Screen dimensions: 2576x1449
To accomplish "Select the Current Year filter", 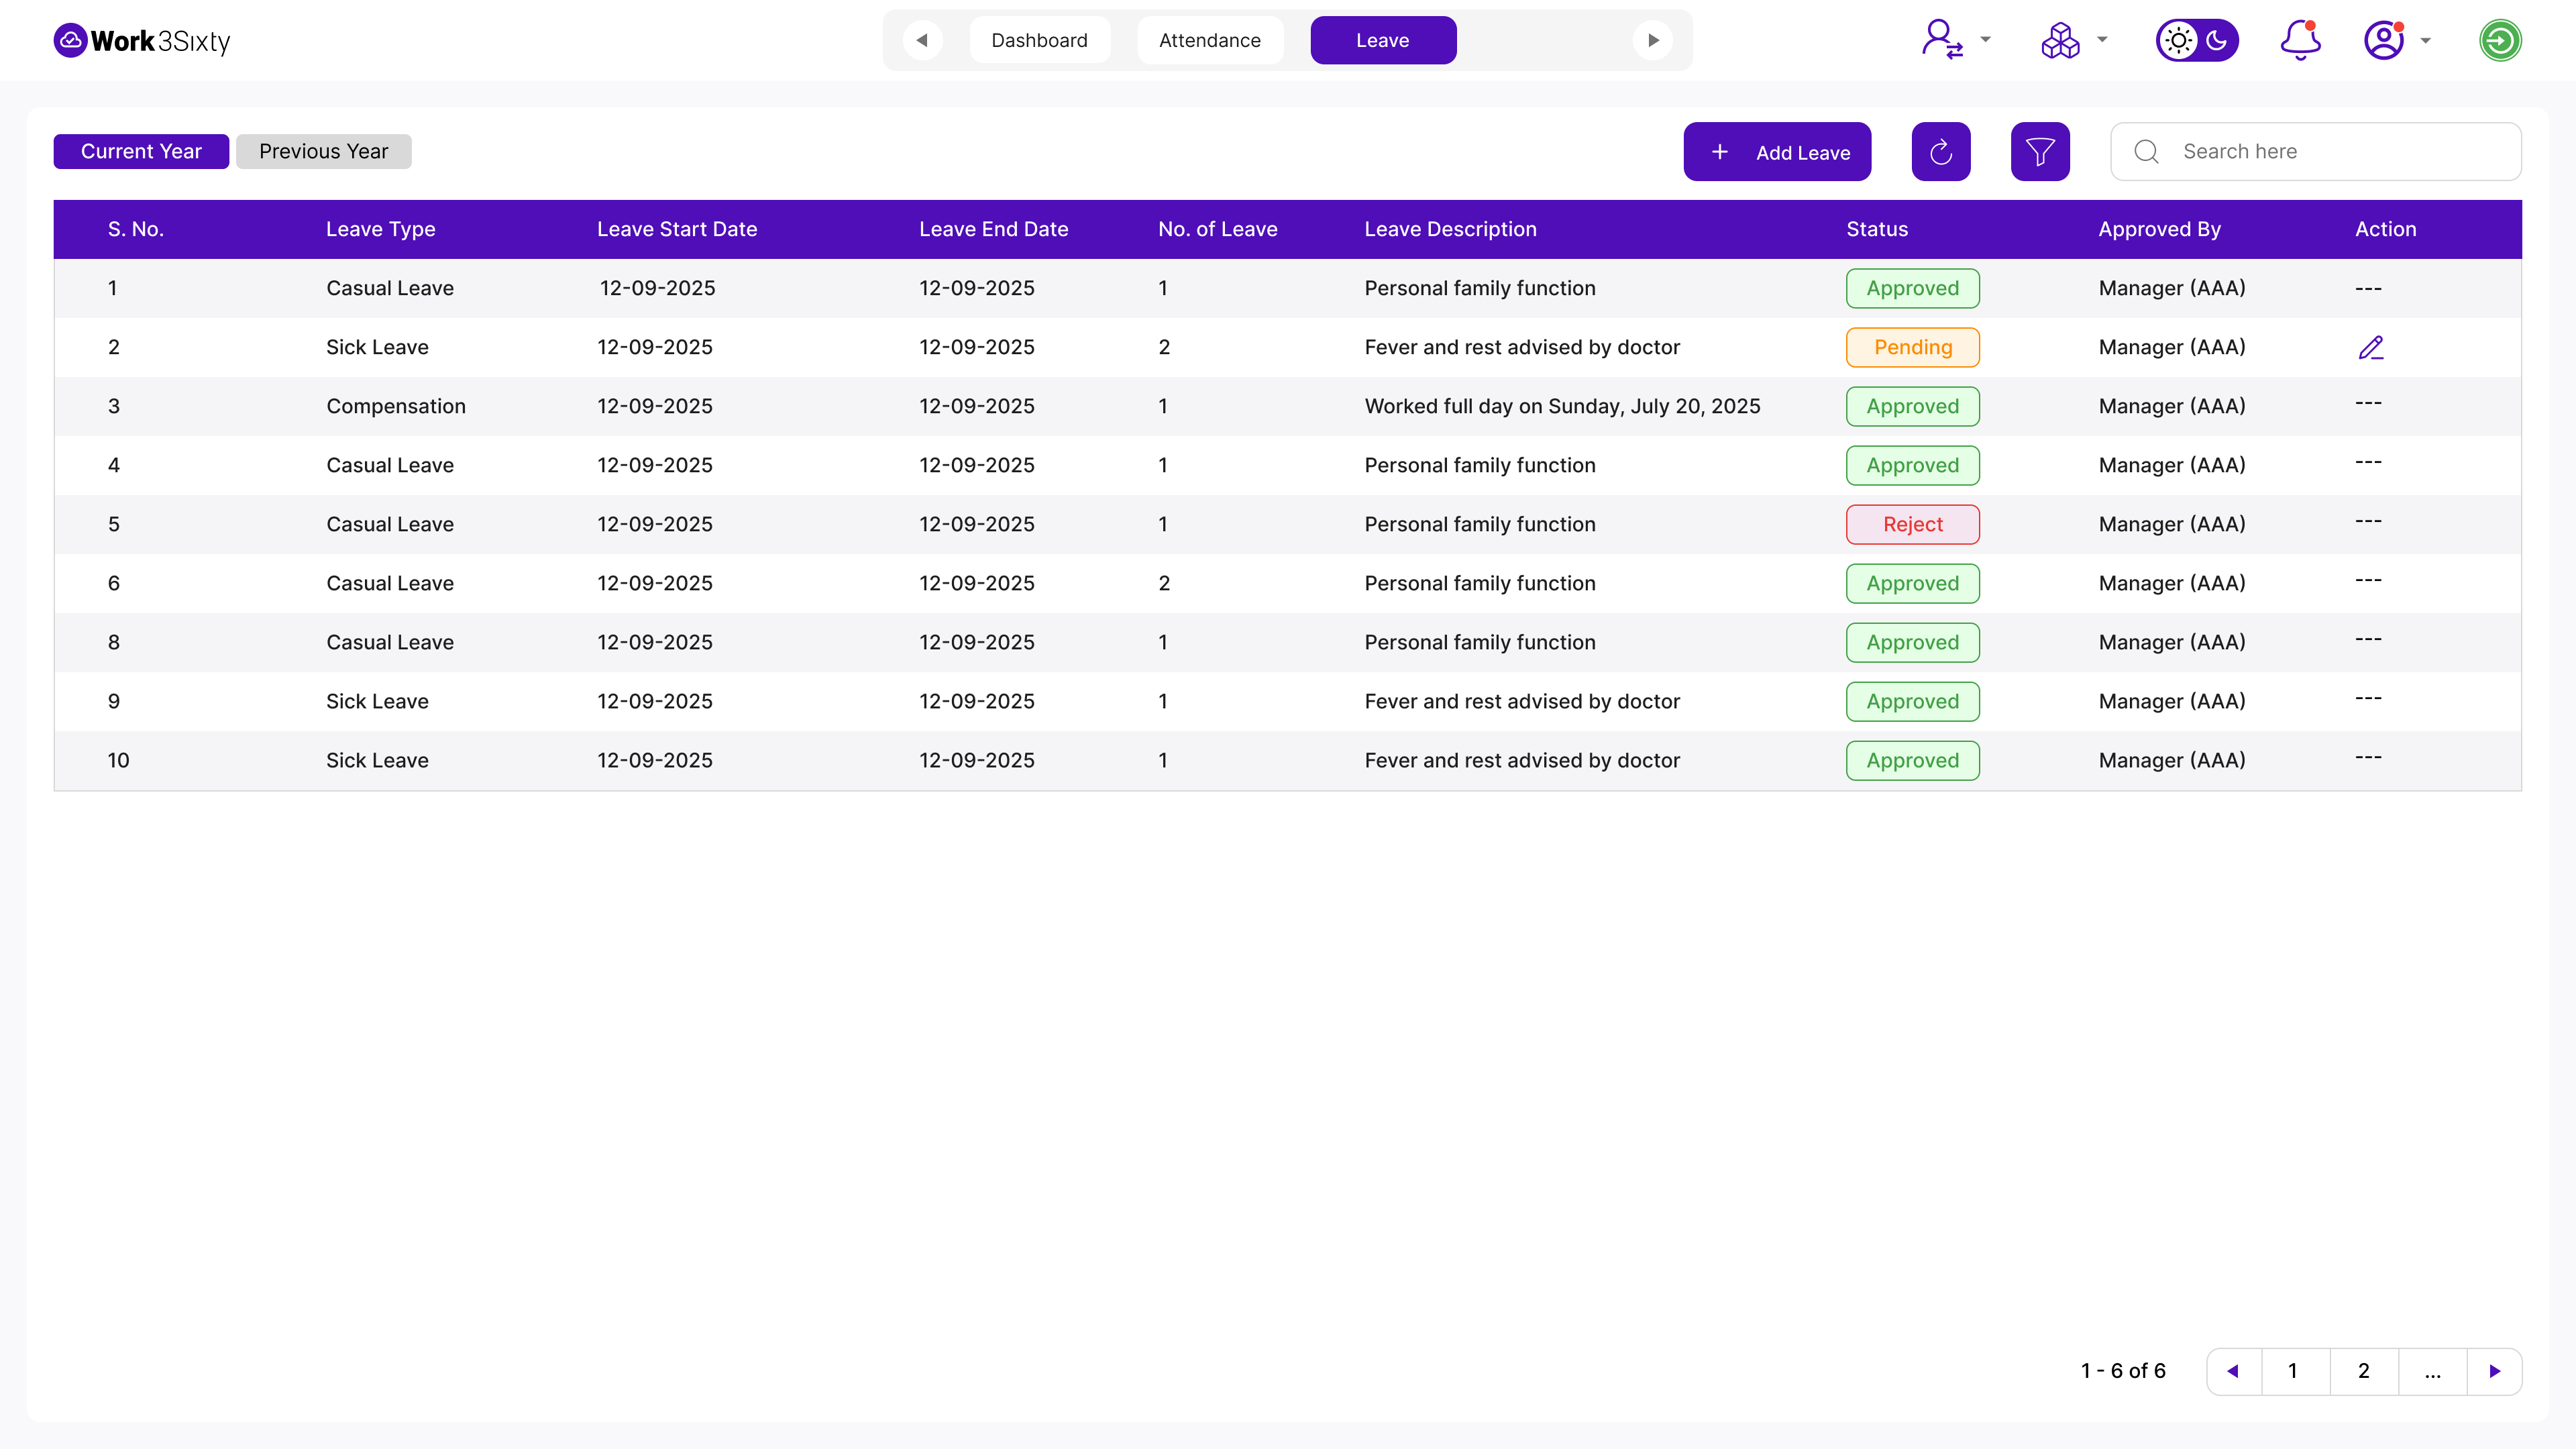I will (x=141, y=151).
